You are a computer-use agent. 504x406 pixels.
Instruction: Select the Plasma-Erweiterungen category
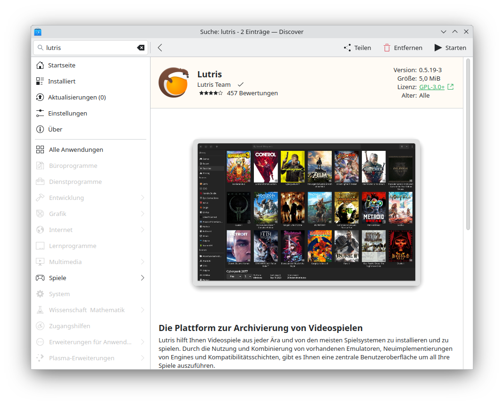pyautogui.click(x=91, y=358)
